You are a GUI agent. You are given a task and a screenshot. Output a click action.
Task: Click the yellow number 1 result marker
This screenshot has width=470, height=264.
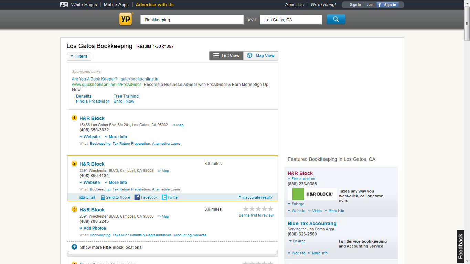pyautogui.click(x=74, y=118)
